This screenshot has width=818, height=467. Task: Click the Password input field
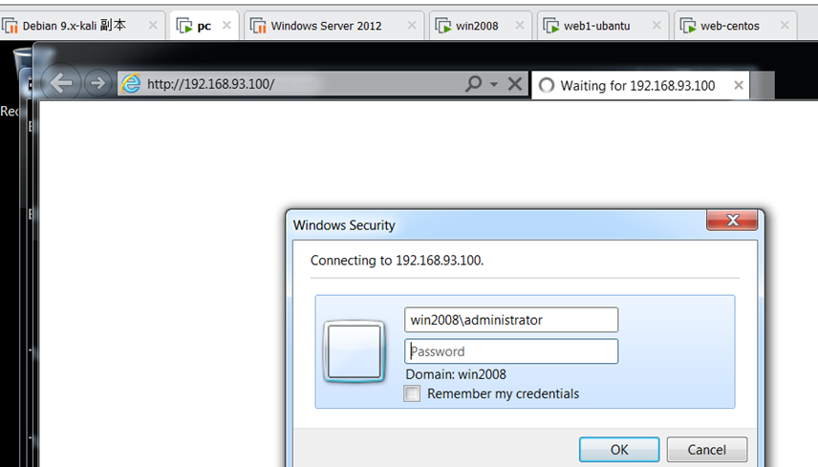coord(511,351)
